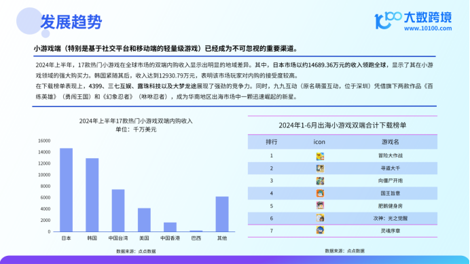
Task: Select the 日本 bar in the chart
Action: click(x=66, y=189)
